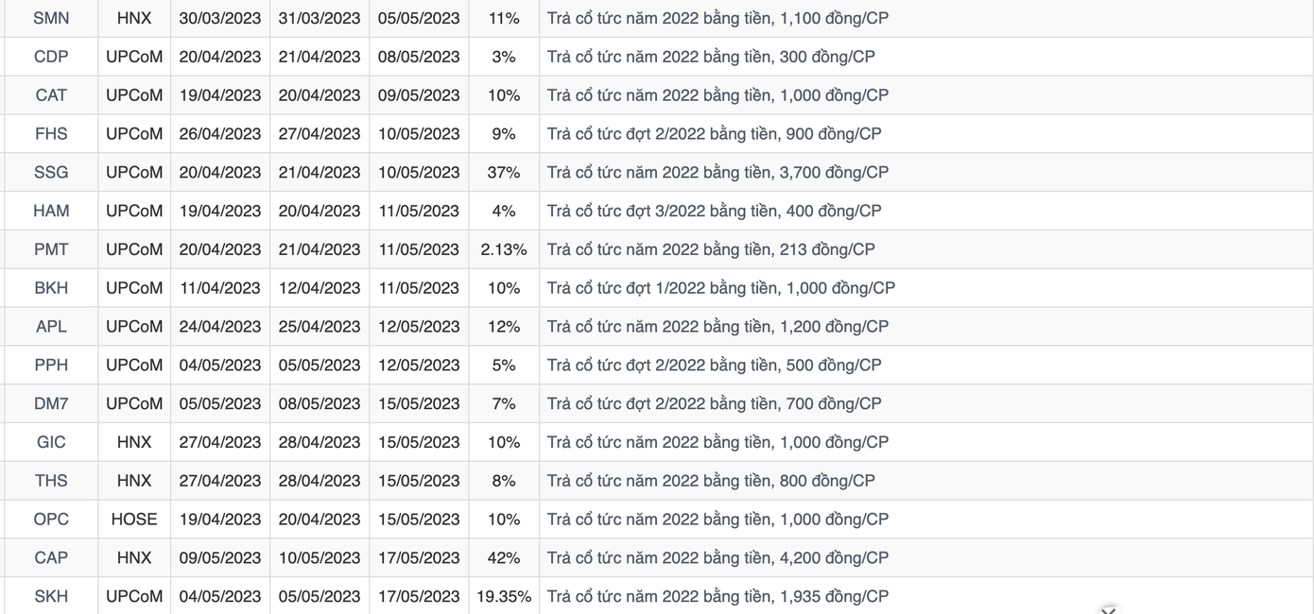The height and width of the screenshot is (614, 1314).
Task: Close the popup with the X icon
Action: (1109, 610)
